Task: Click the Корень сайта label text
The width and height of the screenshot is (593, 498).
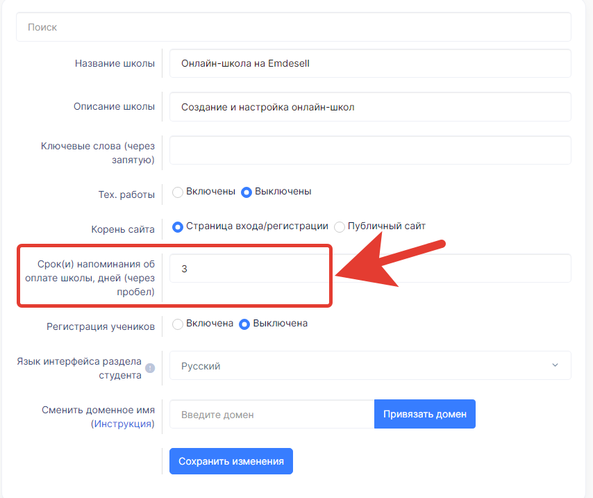Action: click(123, 229)
